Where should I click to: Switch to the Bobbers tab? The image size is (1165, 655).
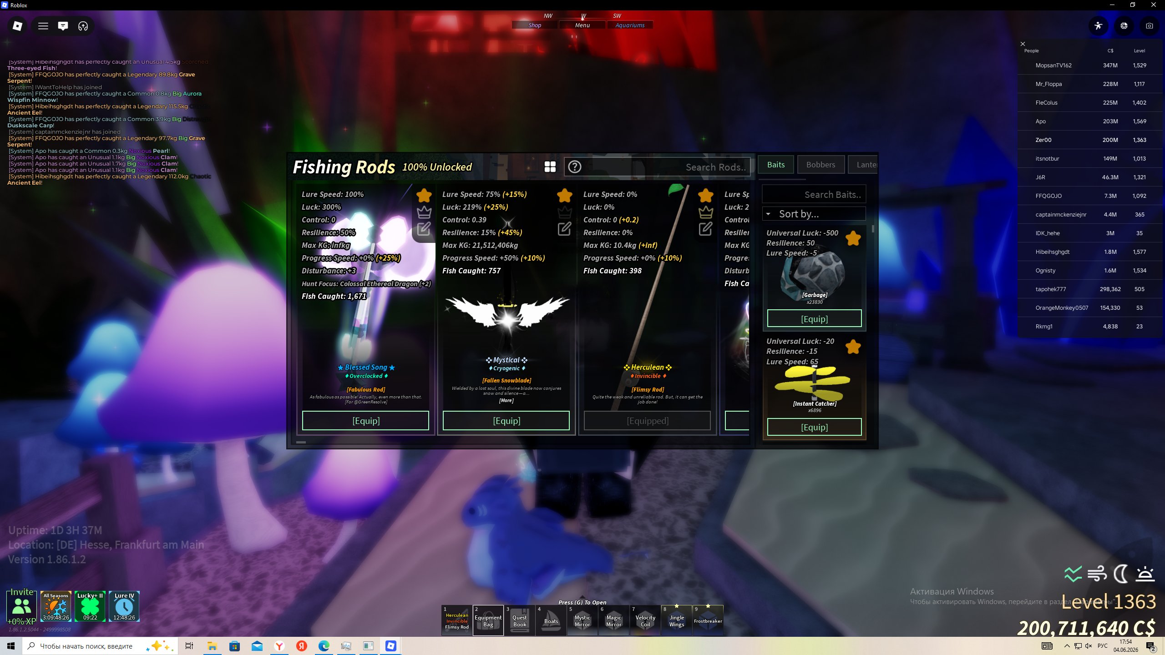pyautogui.click(x=821, y=165)
